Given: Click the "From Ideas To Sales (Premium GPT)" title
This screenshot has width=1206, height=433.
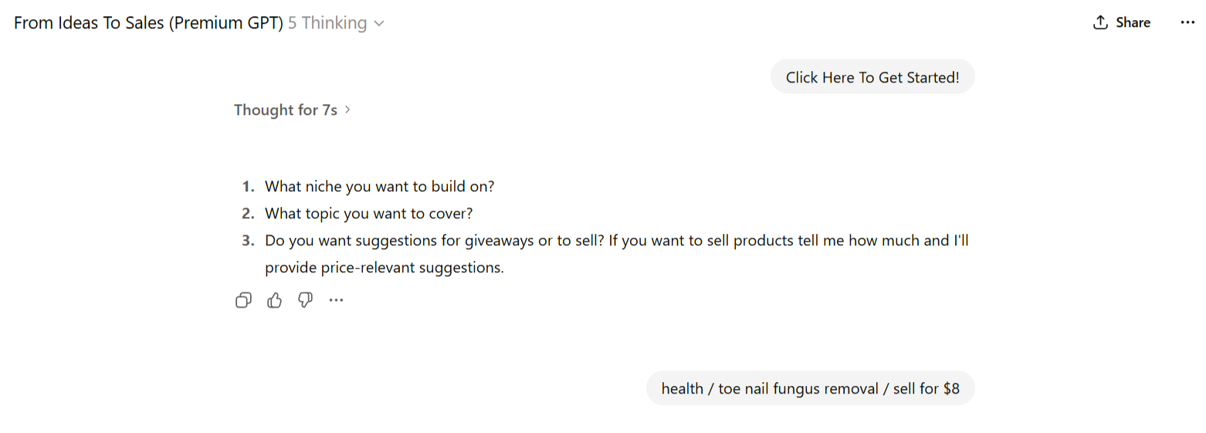Looking at the screenshot, I should [x=148, y=23].
